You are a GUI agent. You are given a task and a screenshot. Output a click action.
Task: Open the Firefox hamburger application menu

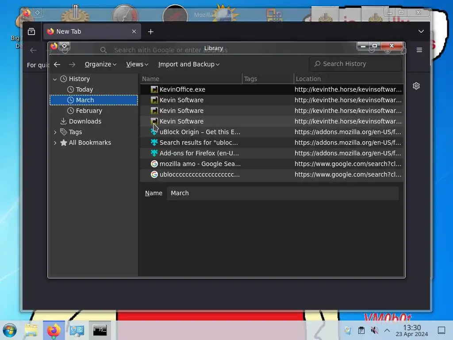point(419,50)
